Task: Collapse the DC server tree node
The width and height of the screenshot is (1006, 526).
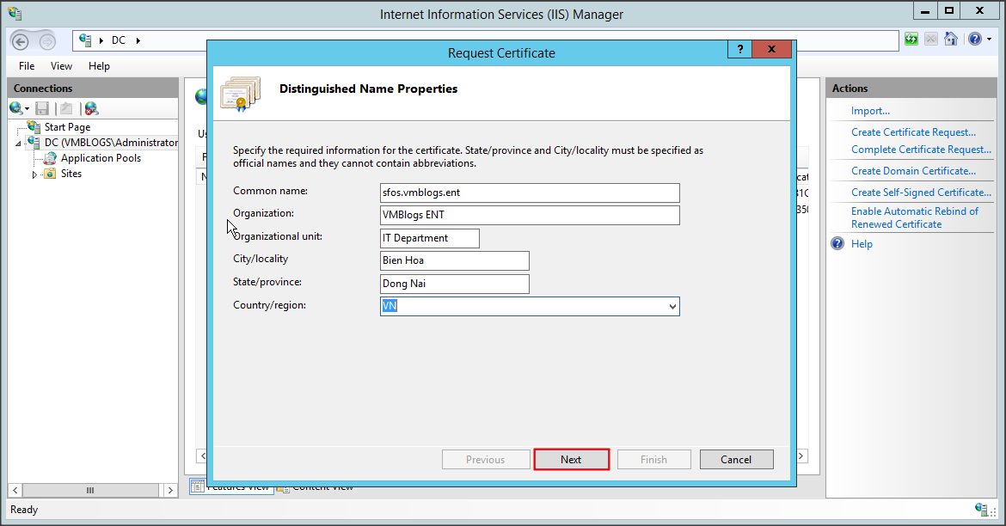Action: tap(19, 144)
